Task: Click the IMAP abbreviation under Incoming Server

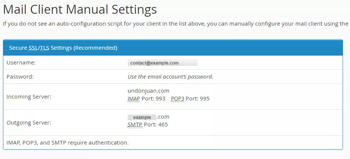Action: point(134,99)
